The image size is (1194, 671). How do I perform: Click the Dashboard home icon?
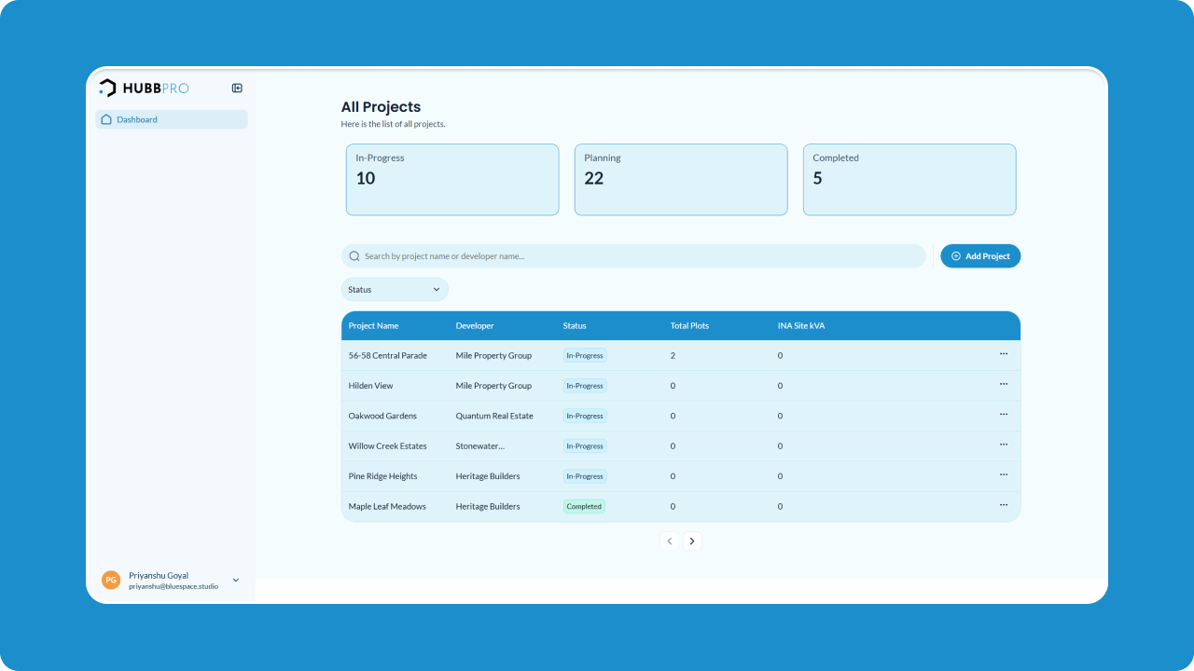[105, 119]
